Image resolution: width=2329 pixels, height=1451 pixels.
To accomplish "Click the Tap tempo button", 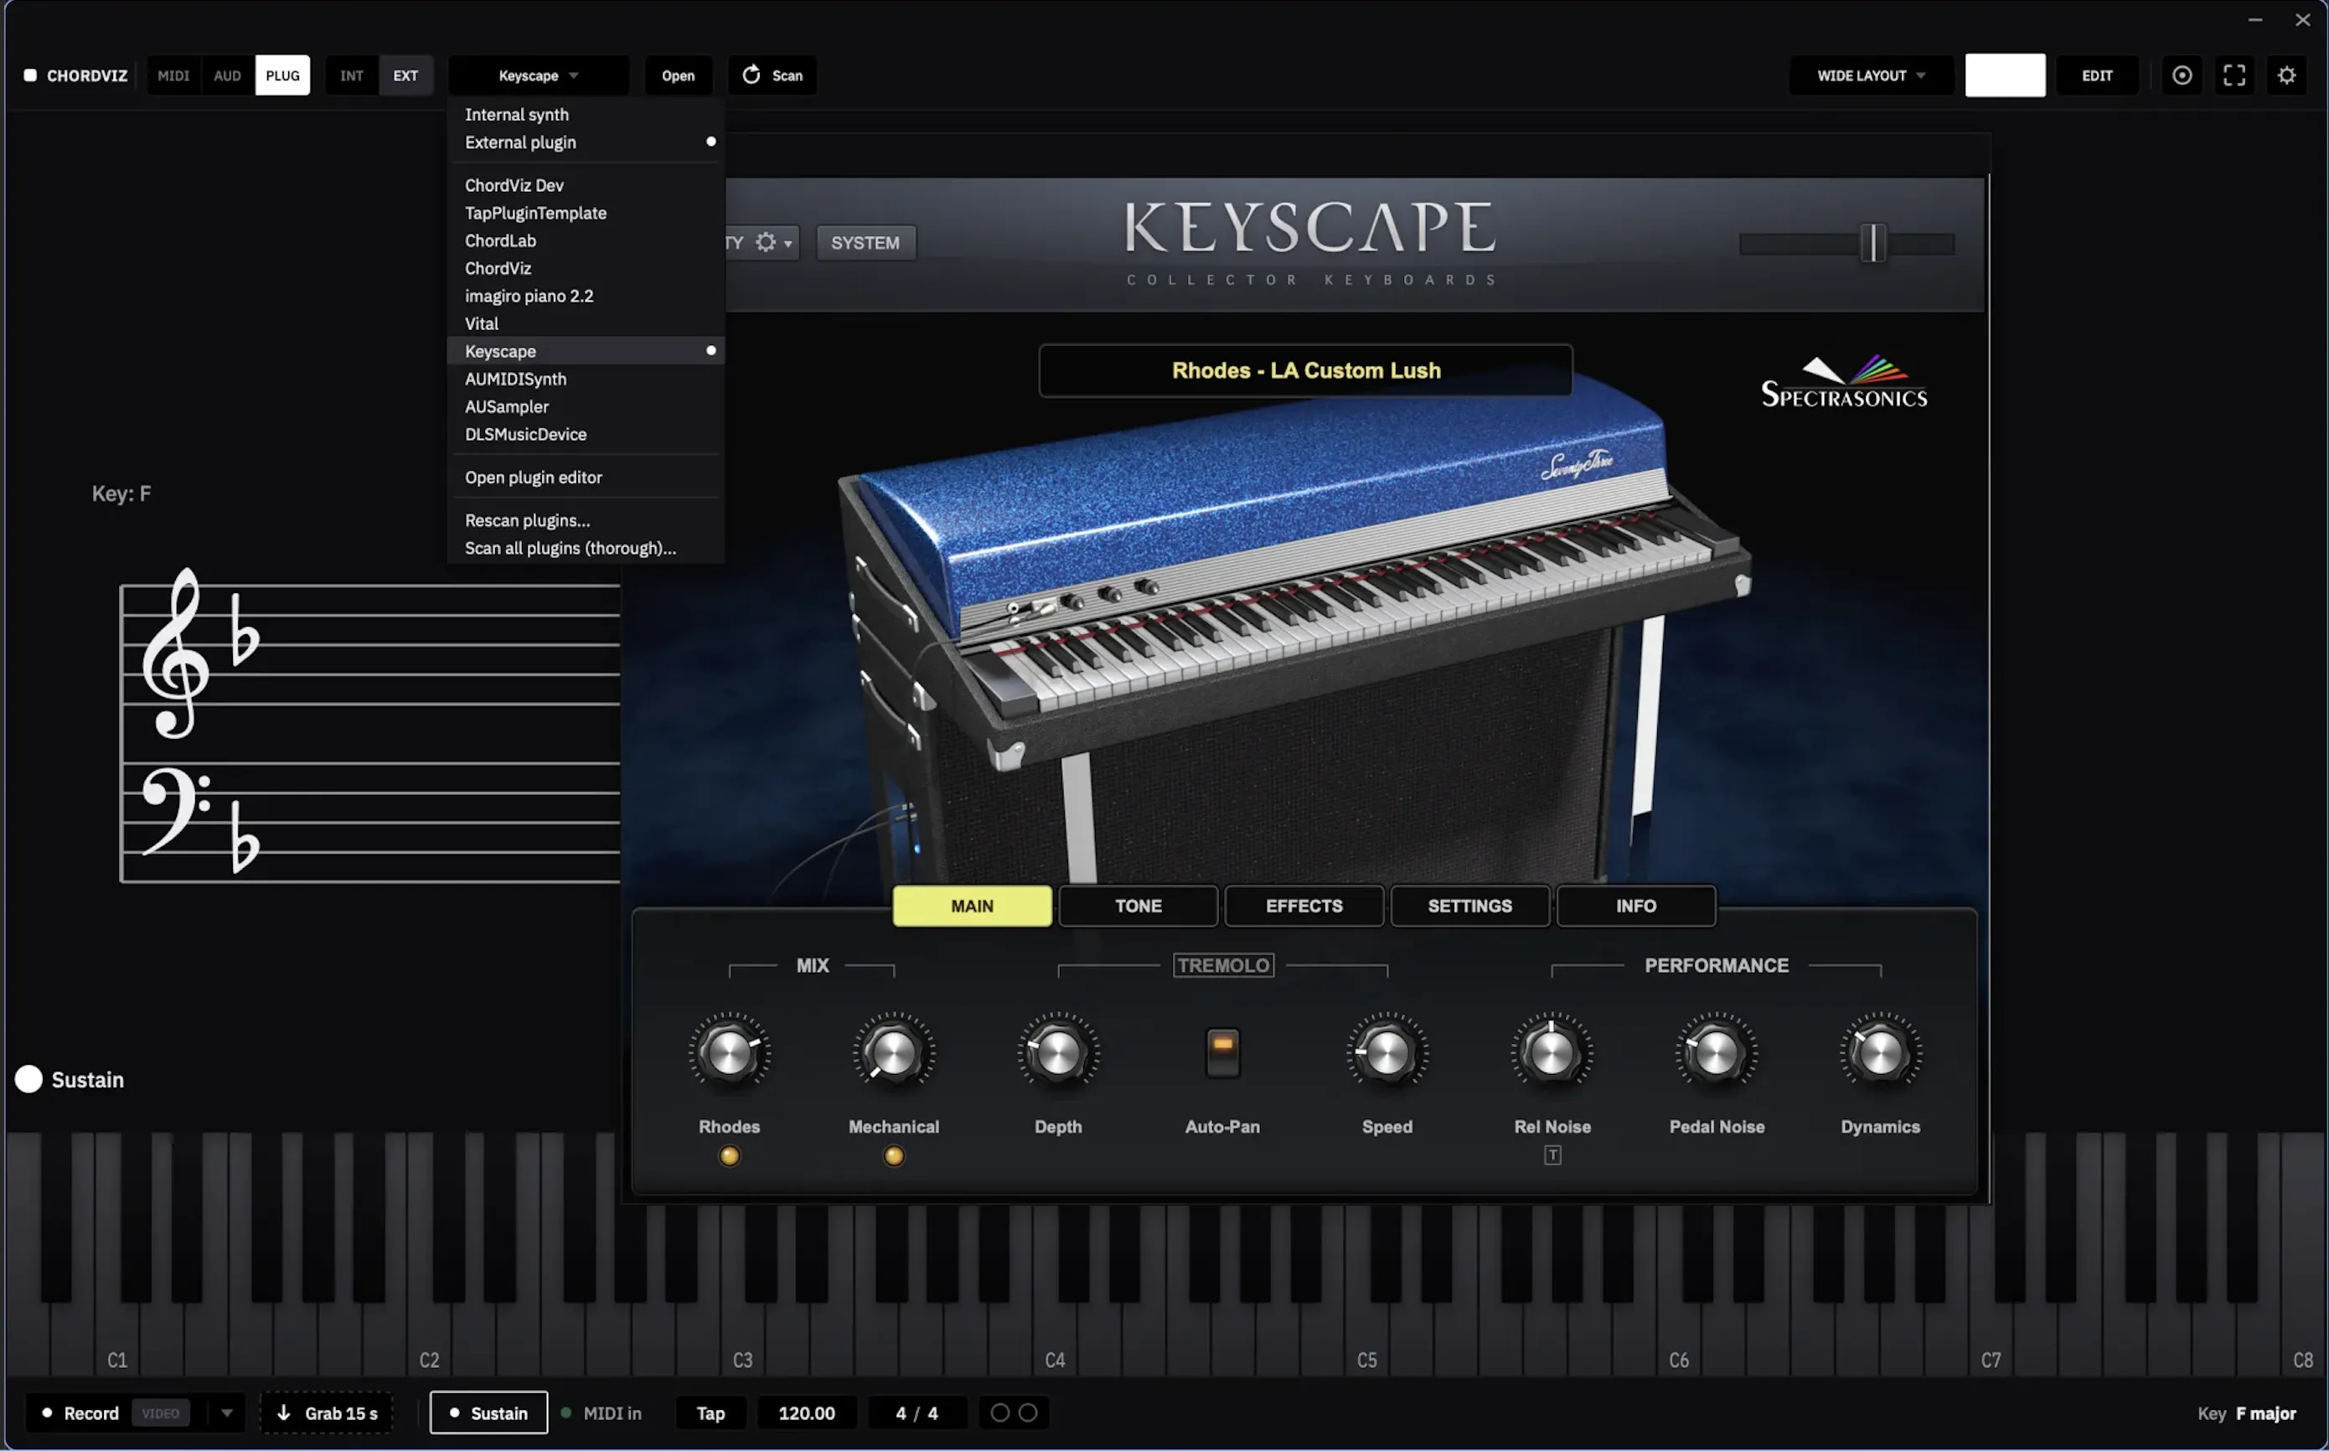I will [x=710, y=1412].
